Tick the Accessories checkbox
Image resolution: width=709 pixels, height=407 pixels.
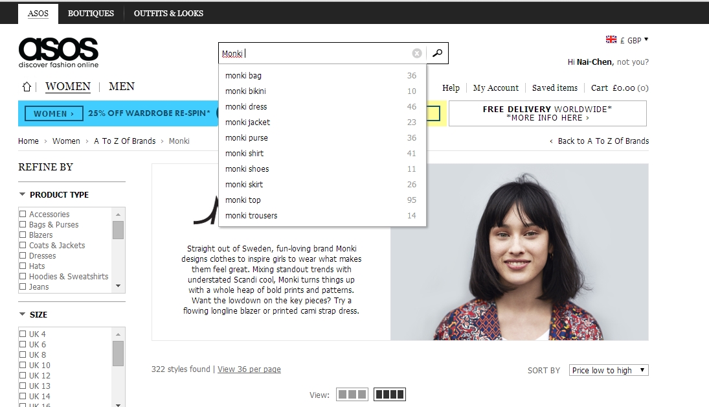[23, 214]
